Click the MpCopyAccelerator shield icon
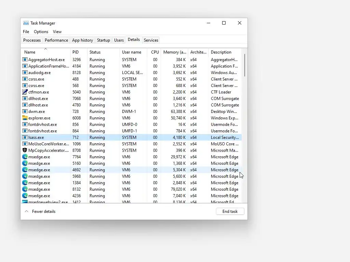Image resolution: width=350 pixels, height=262 pixels. point(25,150)
